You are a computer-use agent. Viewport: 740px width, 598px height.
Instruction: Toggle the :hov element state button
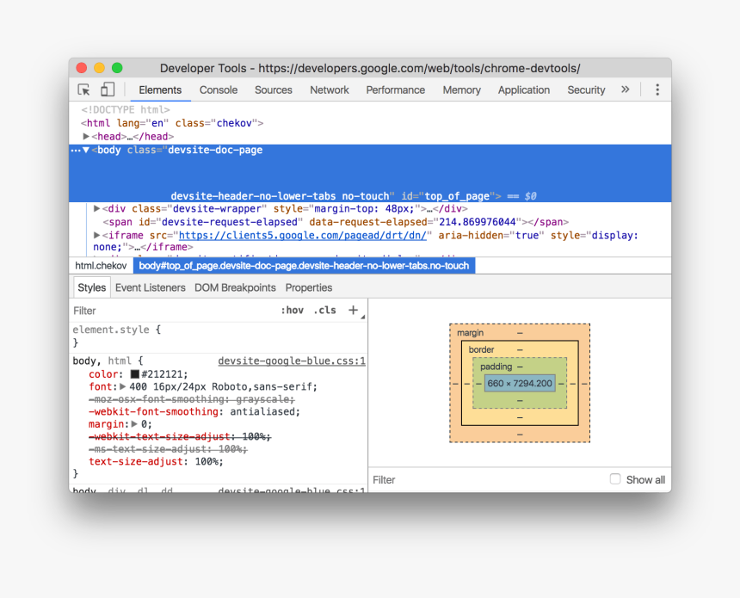(293, 310)
